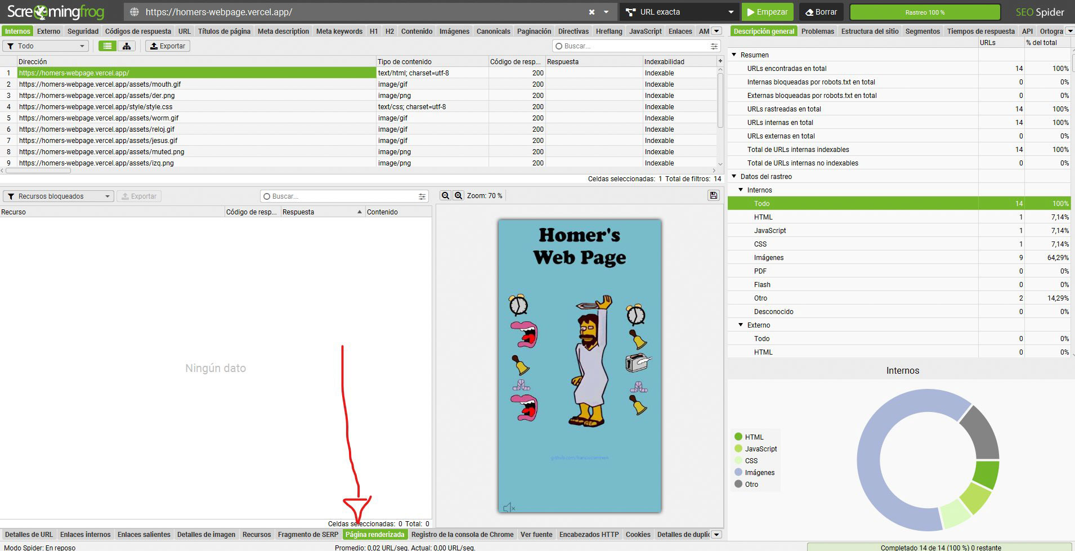Open the Todo filter dropdown
1075x551 pixels.
tap(46, 46)
